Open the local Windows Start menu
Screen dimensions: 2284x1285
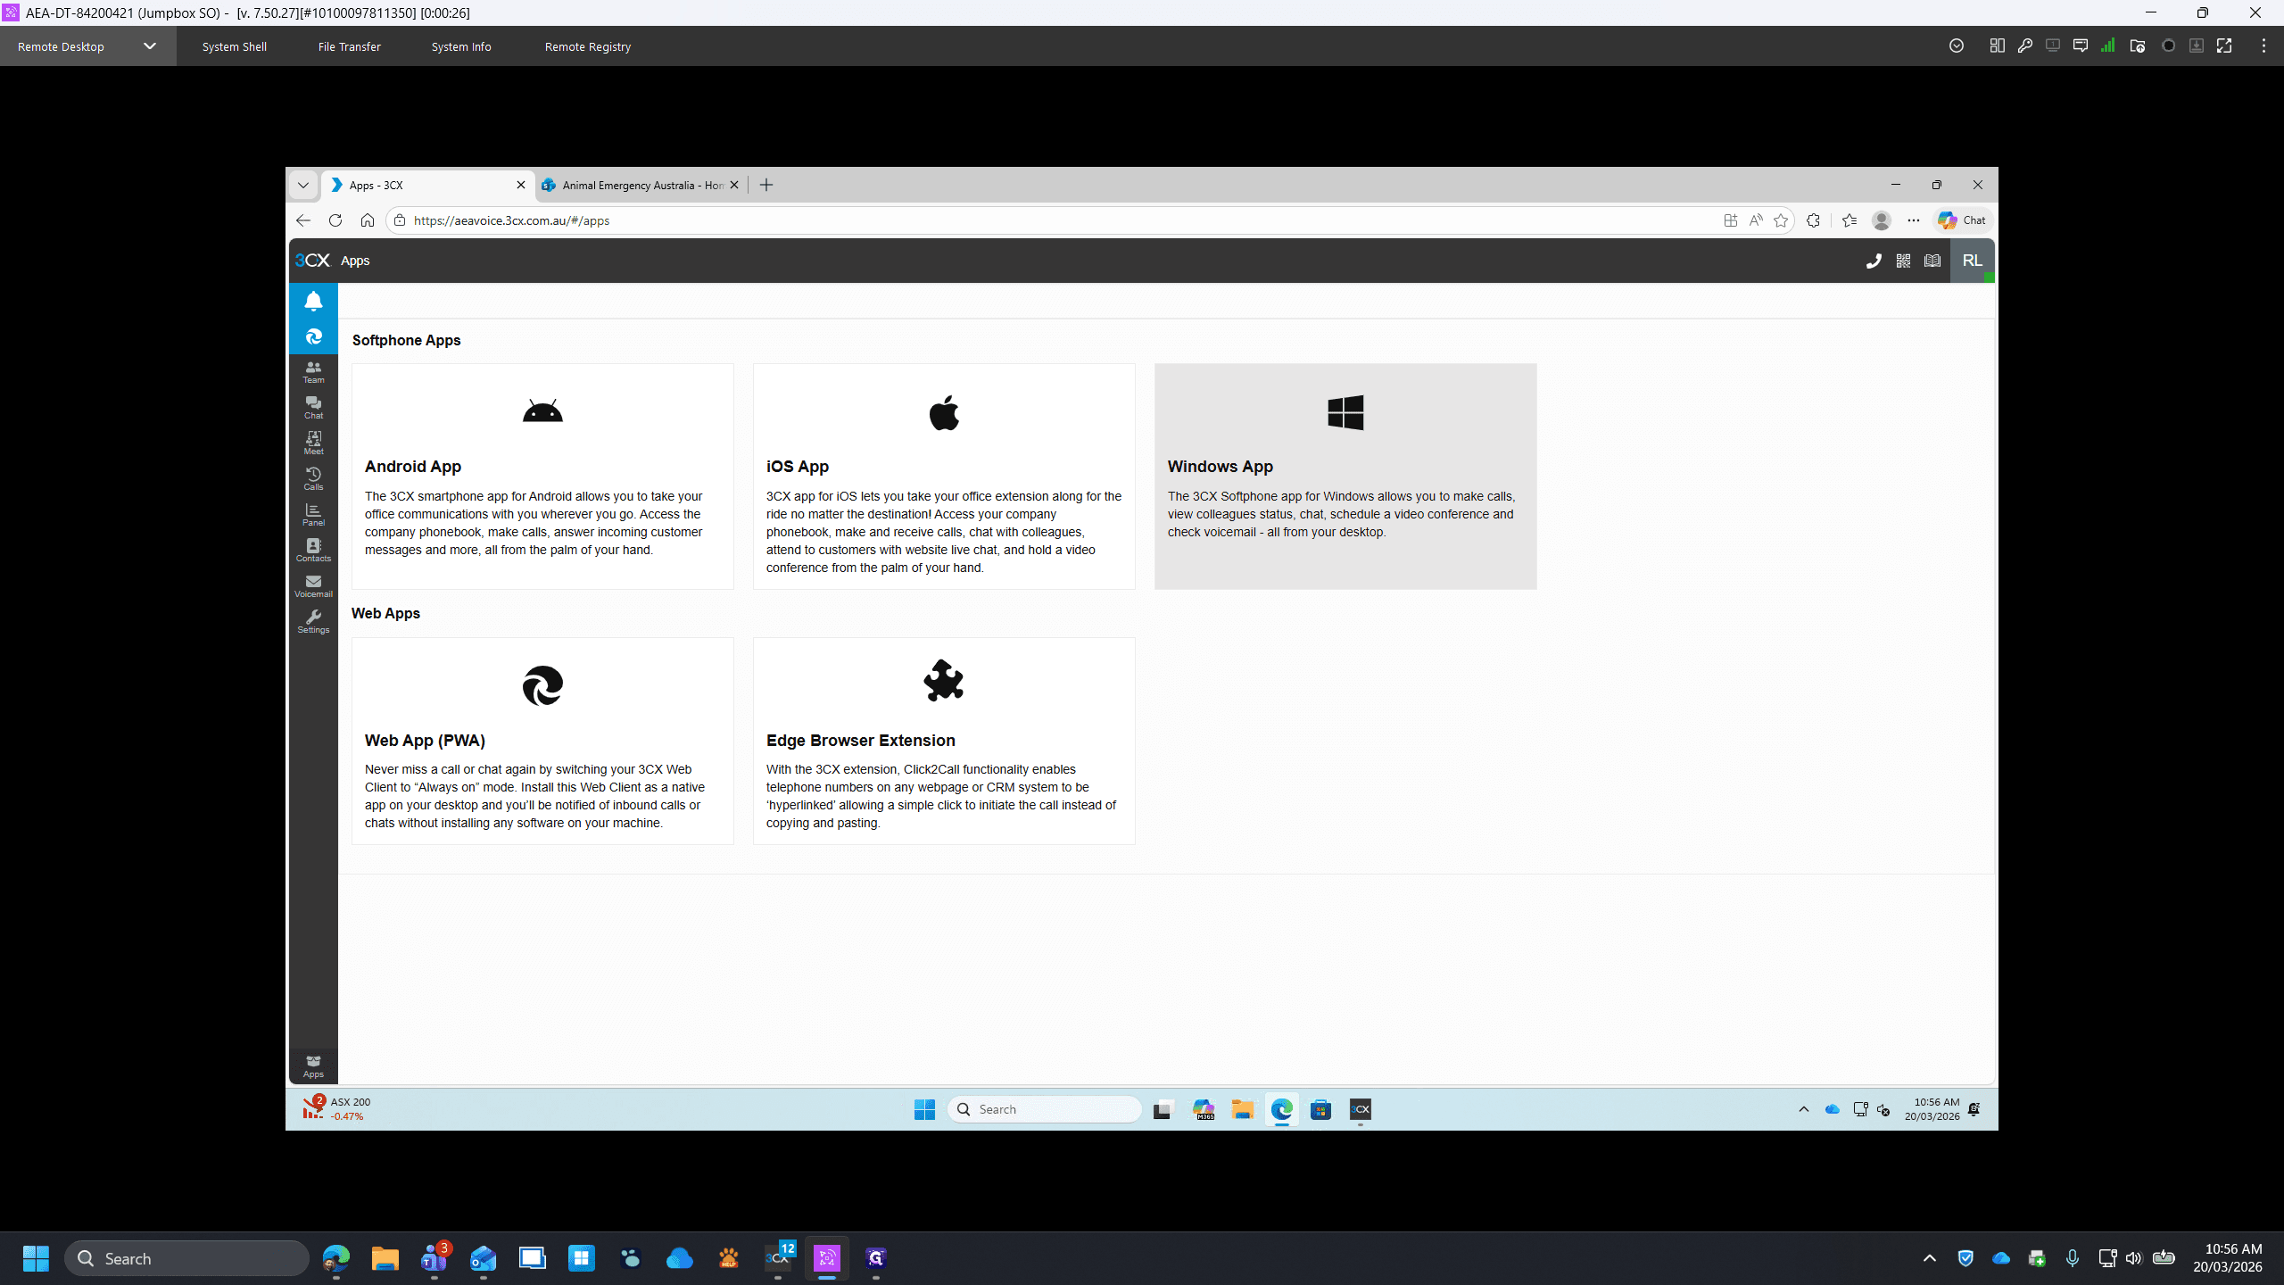[36, 1258]
